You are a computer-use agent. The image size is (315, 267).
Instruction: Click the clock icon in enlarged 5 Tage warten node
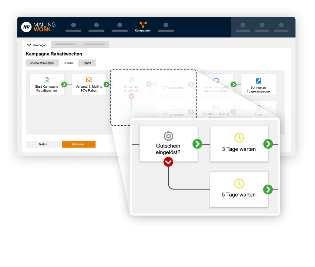tap(239, 183)
